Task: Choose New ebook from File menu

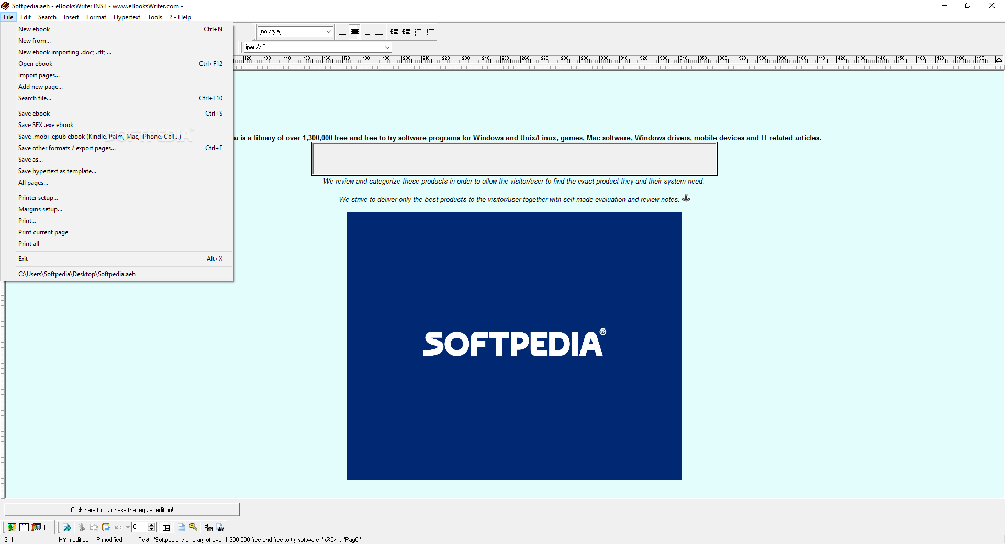Action: tap(117, 29)
